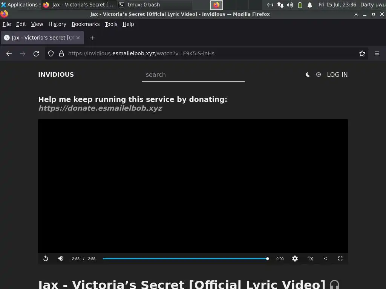Enter fullscreen video mode
Image resolution: width=386 pixels, height=289 pixels.
point(340,259)
